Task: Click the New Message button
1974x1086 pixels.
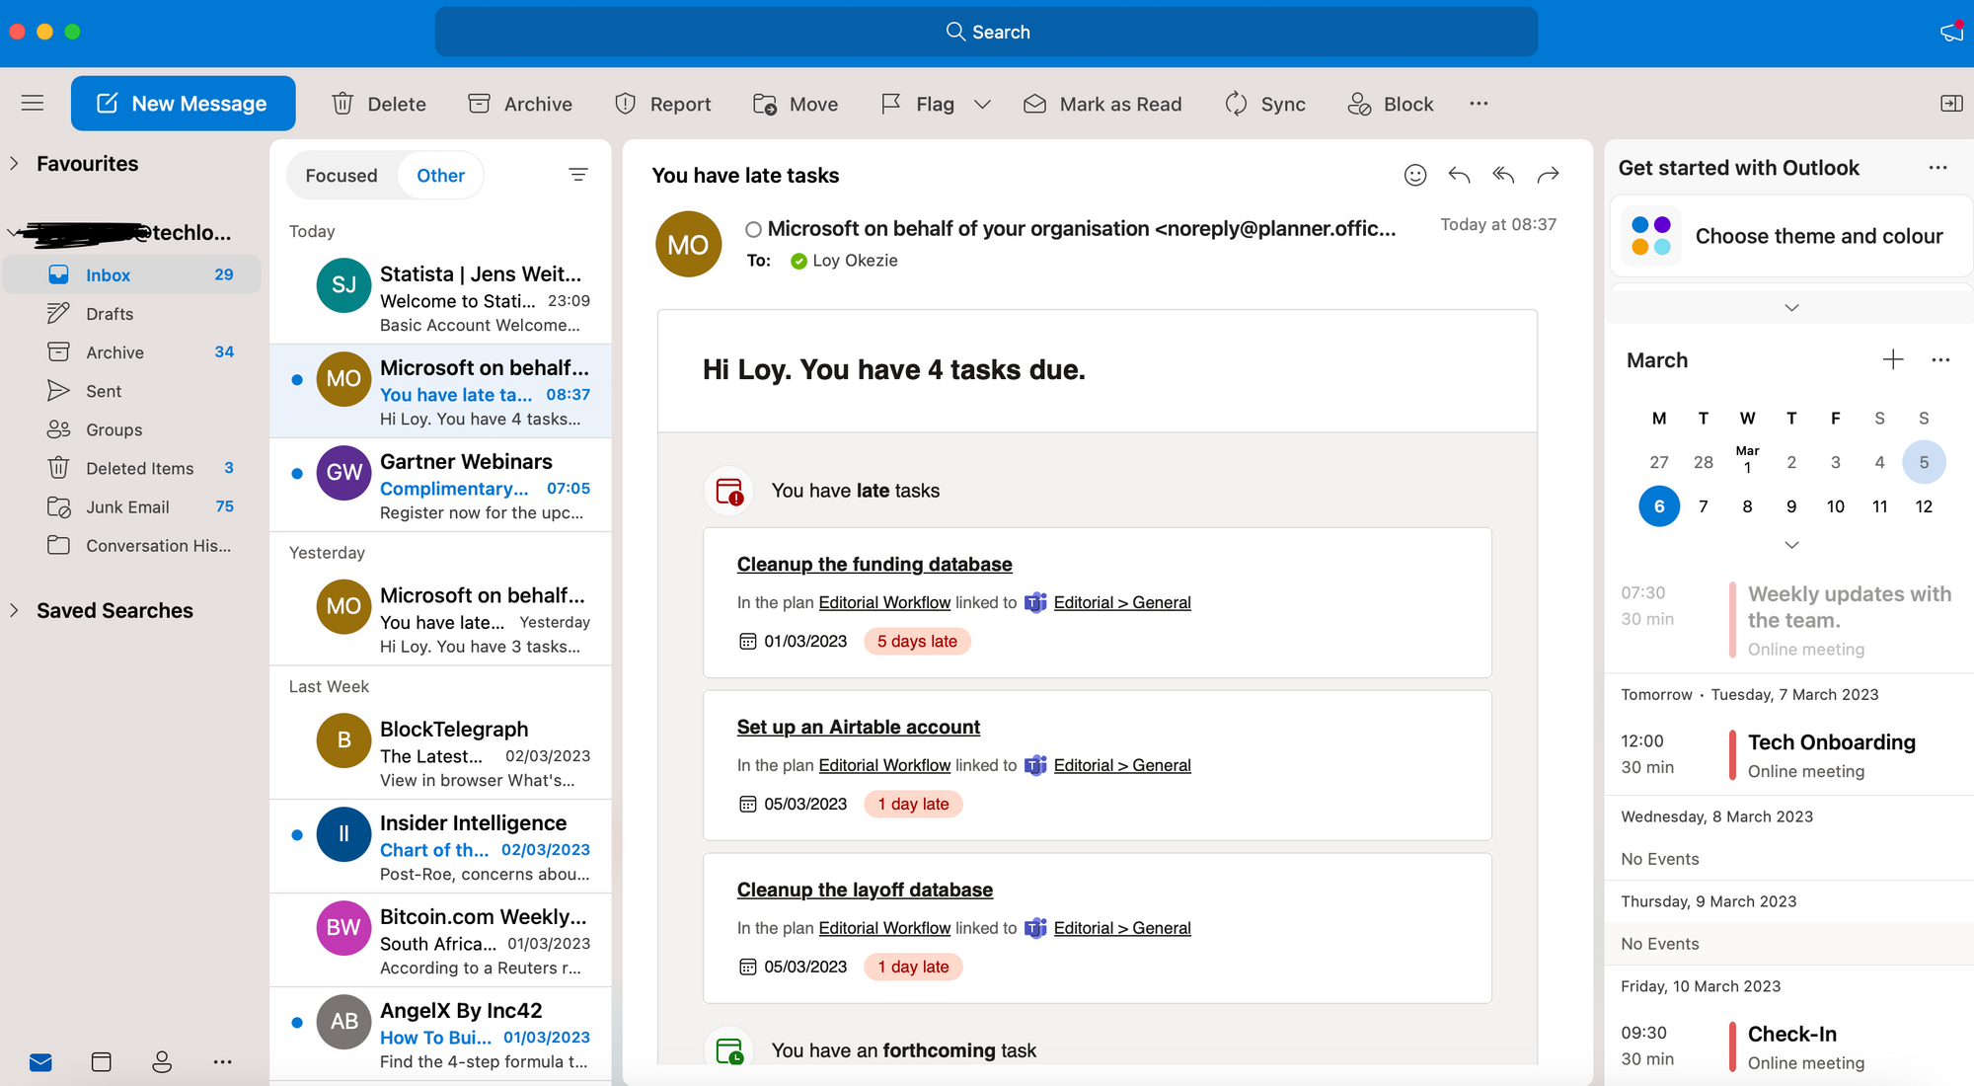Action: tap(184, 104)
